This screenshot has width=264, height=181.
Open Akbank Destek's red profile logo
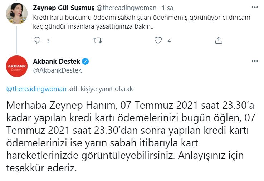[17, 66]
